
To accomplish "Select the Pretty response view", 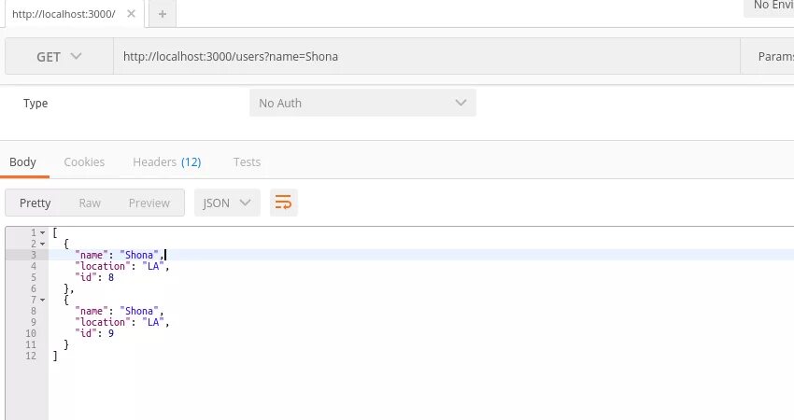I will click(x=35, y=203).
